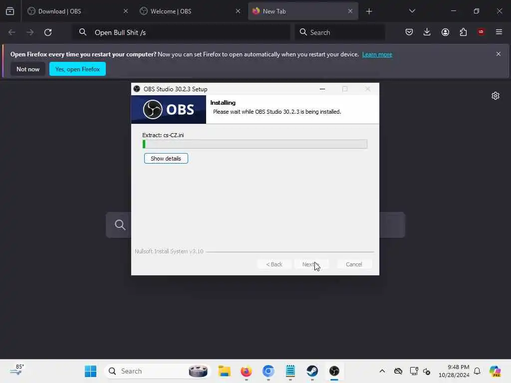Screen dimensions: 511x383
Task: Click the installation progress bar
Action: [255, 144]
